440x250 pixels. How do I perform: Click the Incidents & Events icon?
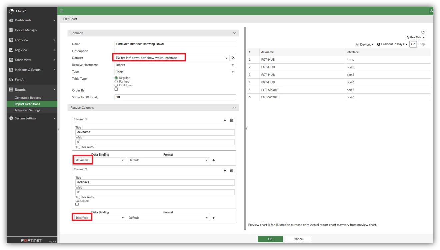click(x=11, y=70)
